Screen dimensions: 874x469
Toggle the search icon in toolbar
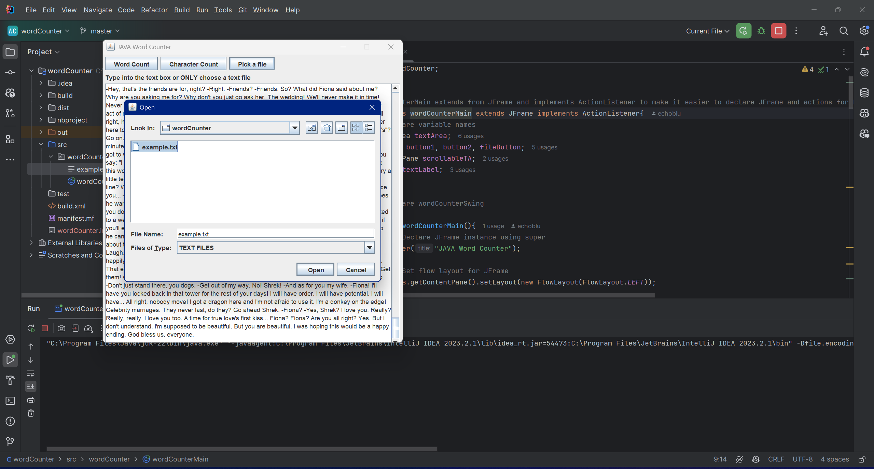(x=844, y=31)
